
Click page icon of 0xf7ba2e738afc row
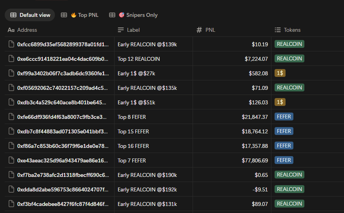click(x=11, y=175)
